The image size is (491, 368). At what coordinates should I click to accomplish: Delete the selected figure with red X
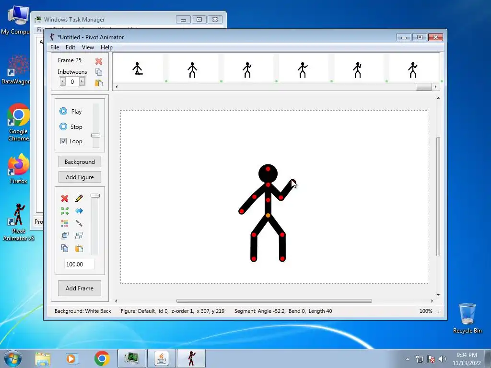pyautogui.click(x=65, y=198)
